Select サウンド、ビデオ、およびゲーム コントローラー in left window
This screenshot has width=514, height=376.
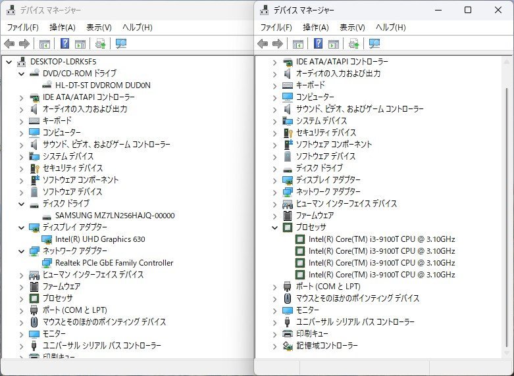pos(106,145)
